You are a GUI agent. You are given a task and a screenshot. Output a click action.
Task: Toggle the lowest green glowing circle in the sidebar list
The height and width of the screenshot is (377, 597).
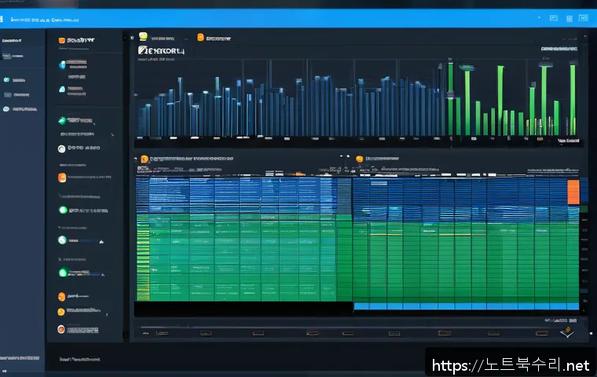tap(62, 272)
